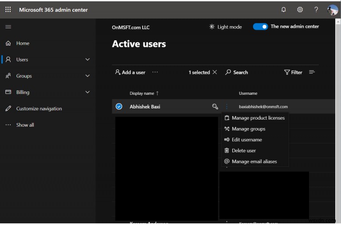Image resolution: width=341 pixels, height=225 pixels.
Task: Click Abhishek Baxi row more actions dots
Action: click(x=226, y=106)
